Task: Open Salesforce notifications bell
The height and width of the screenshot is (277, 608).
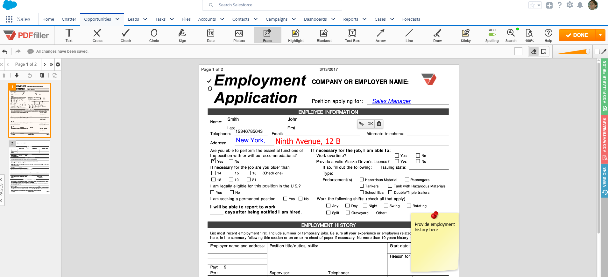Action: [580, 5]
